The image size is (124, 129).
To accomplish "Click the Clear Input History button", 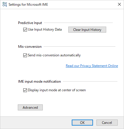I will [87, 30].
